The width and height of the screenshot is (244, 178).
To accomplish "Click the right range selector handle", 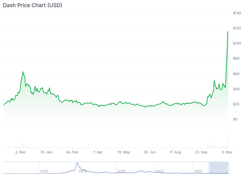I will (x=228, y=168).
